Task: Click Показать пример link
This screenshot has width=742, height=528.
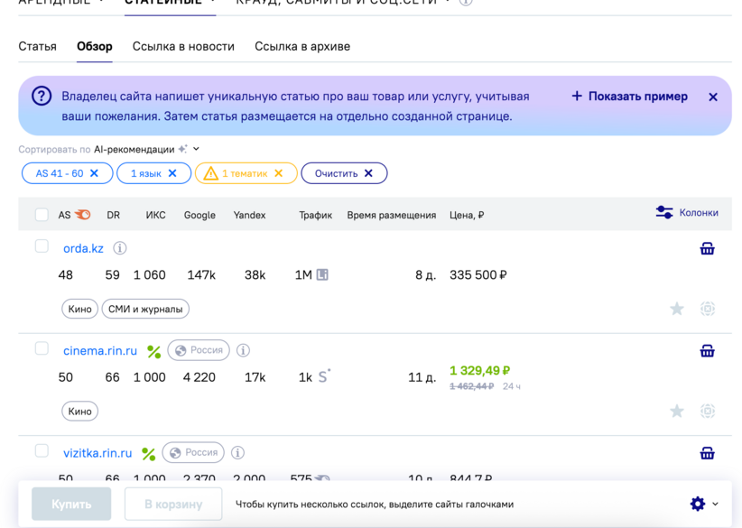Action: (629, 97)
